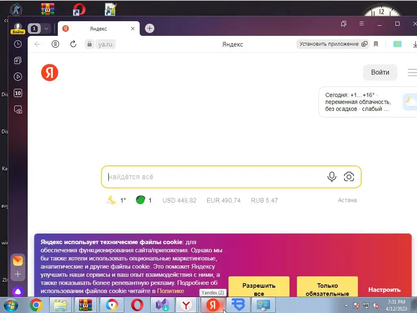Image resolution: width=417 pixels, height=313 pixels.
Task: Open the Windows Start menu
Action: (x=11, y=305)
